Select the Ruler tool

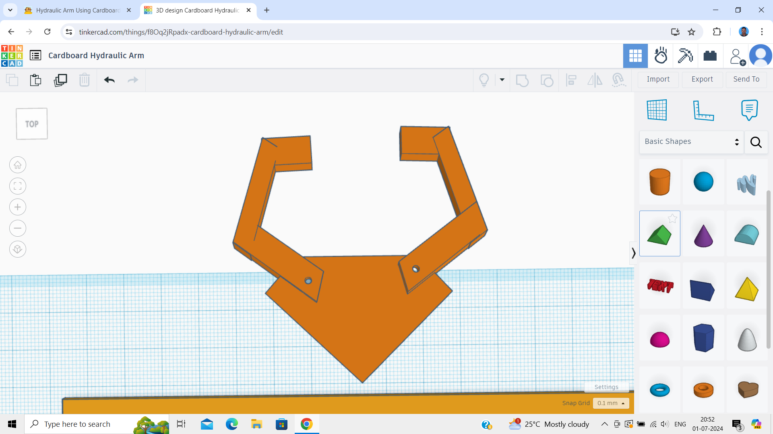point(703,111)
